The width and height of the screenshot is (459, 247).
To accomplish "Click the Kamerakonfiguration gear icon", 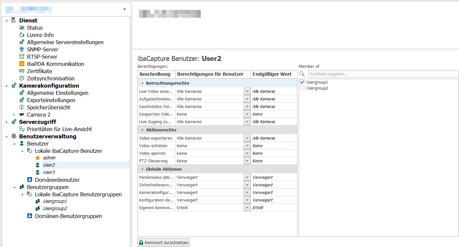I will (14, 86).
